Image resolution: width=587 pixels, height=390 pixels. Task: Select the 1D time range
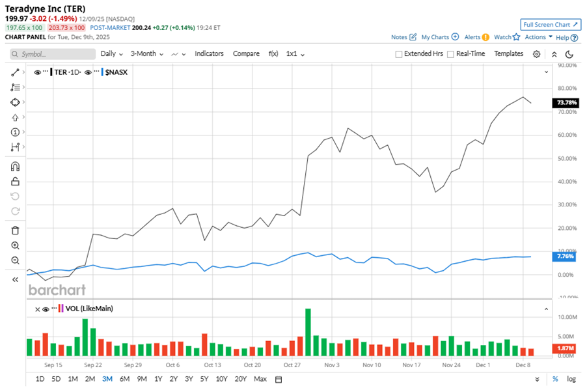click(x=40, y=379)
